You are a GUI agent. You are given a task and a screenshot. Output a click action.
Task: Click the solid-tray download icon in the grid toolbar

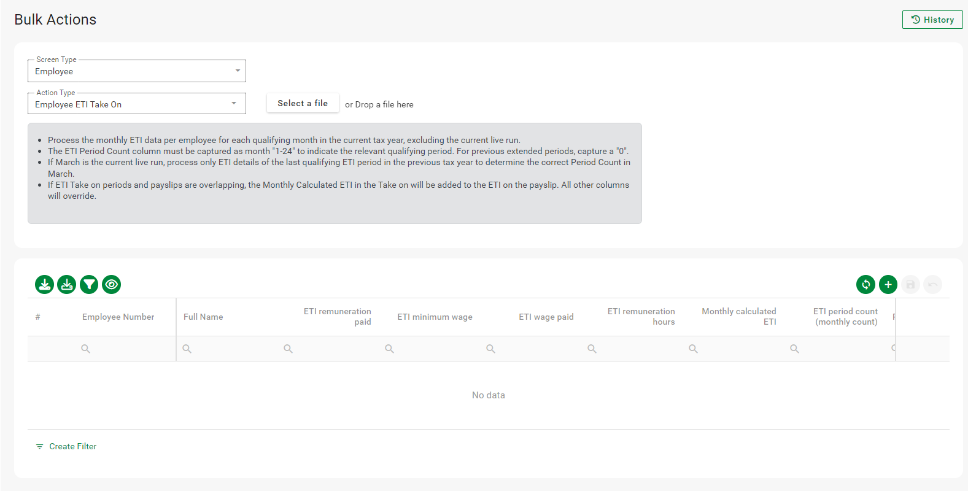(x=45, y=284)
